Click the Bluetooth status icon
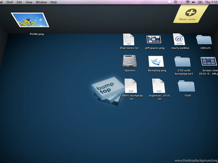Viewport: 218px width, 163px height. [x=181, y=2]
